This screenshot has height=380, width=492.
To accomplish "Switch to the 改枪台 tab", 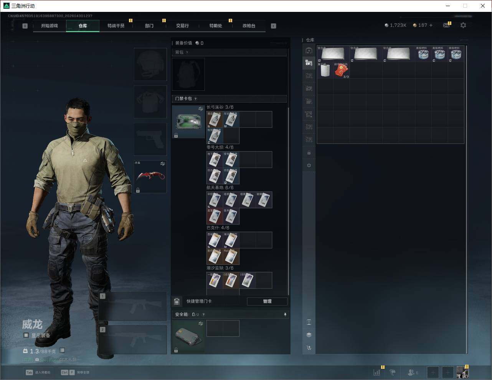I will (249, 26).
